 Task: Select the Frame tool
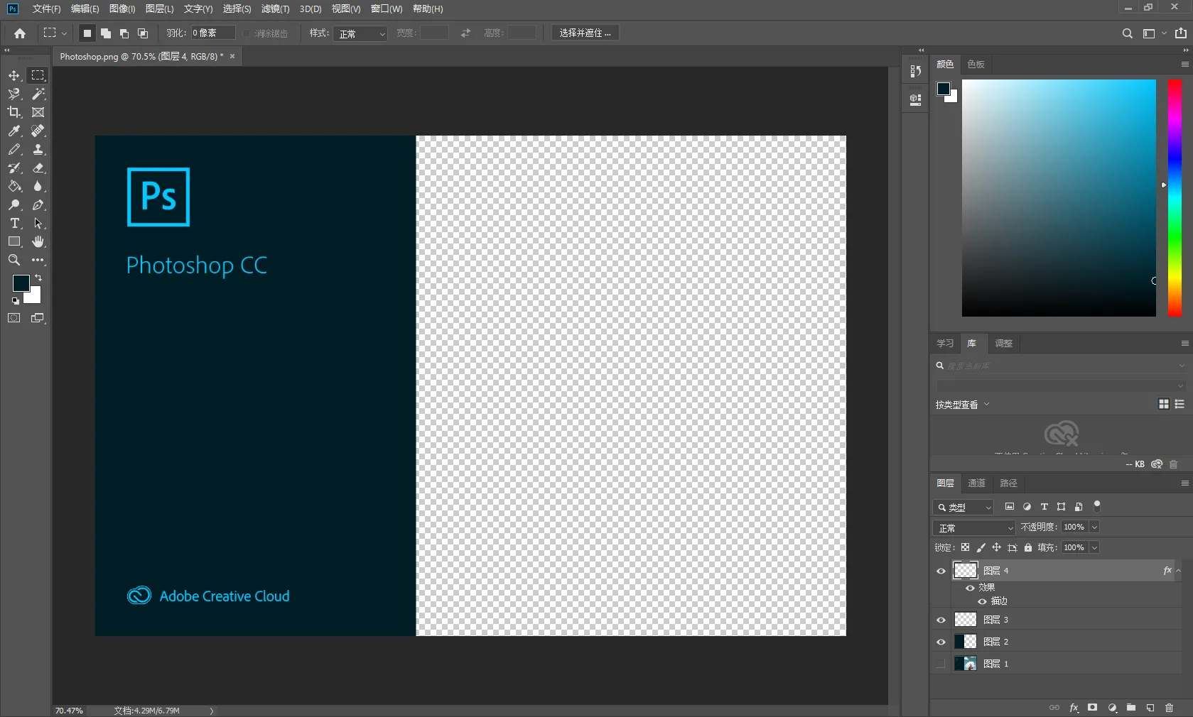point(38,112)
